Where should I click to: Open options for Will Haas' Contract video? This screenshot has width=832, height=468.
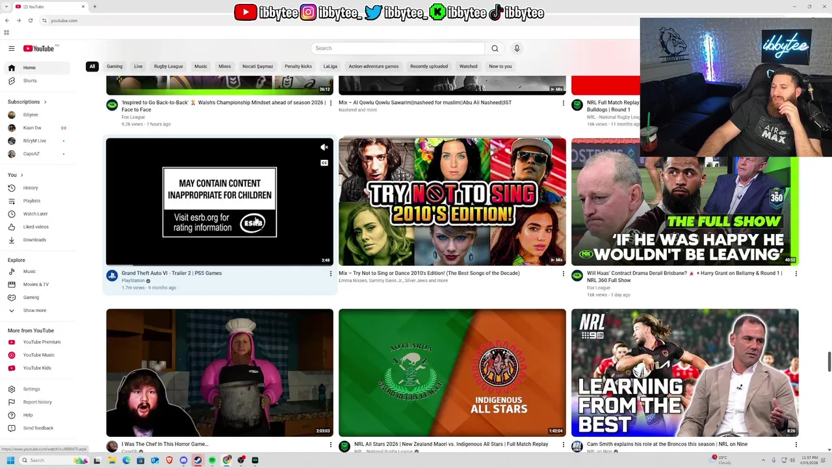tap(796, 274)
